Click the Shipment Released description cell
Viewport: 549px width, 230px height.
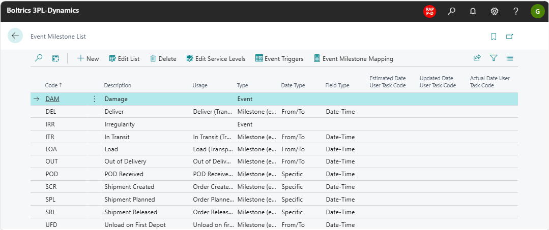pyautogui.click(x=131, y=212)
